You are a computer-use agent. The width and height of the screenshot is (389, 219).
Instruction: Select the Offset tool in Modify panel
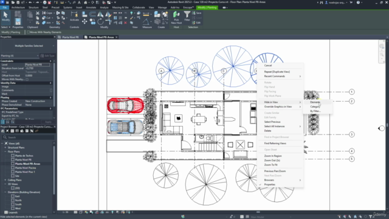[x=92, y=15]
